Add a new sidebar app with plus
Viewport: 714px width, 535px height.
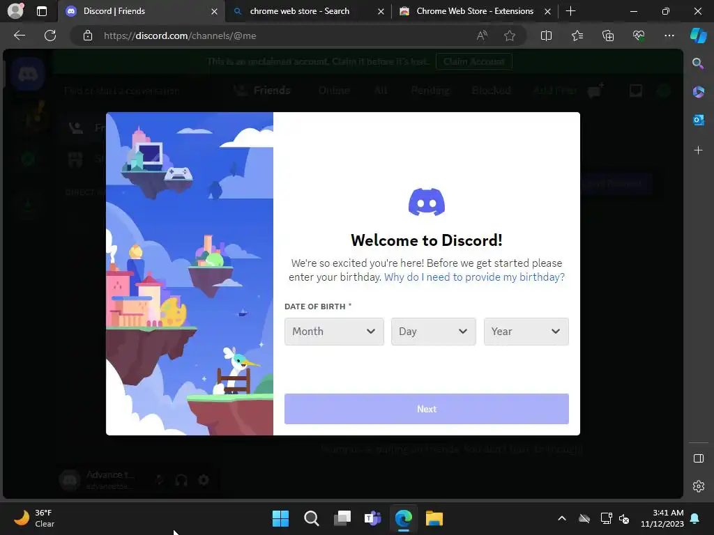tap(698, 150)
